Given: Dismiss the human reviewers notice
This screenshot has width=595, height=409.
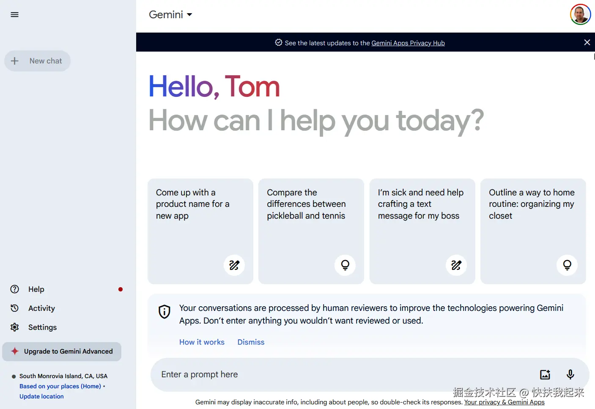Looking at the screenshot, I should pyautogui.click(x=251, y=342).
